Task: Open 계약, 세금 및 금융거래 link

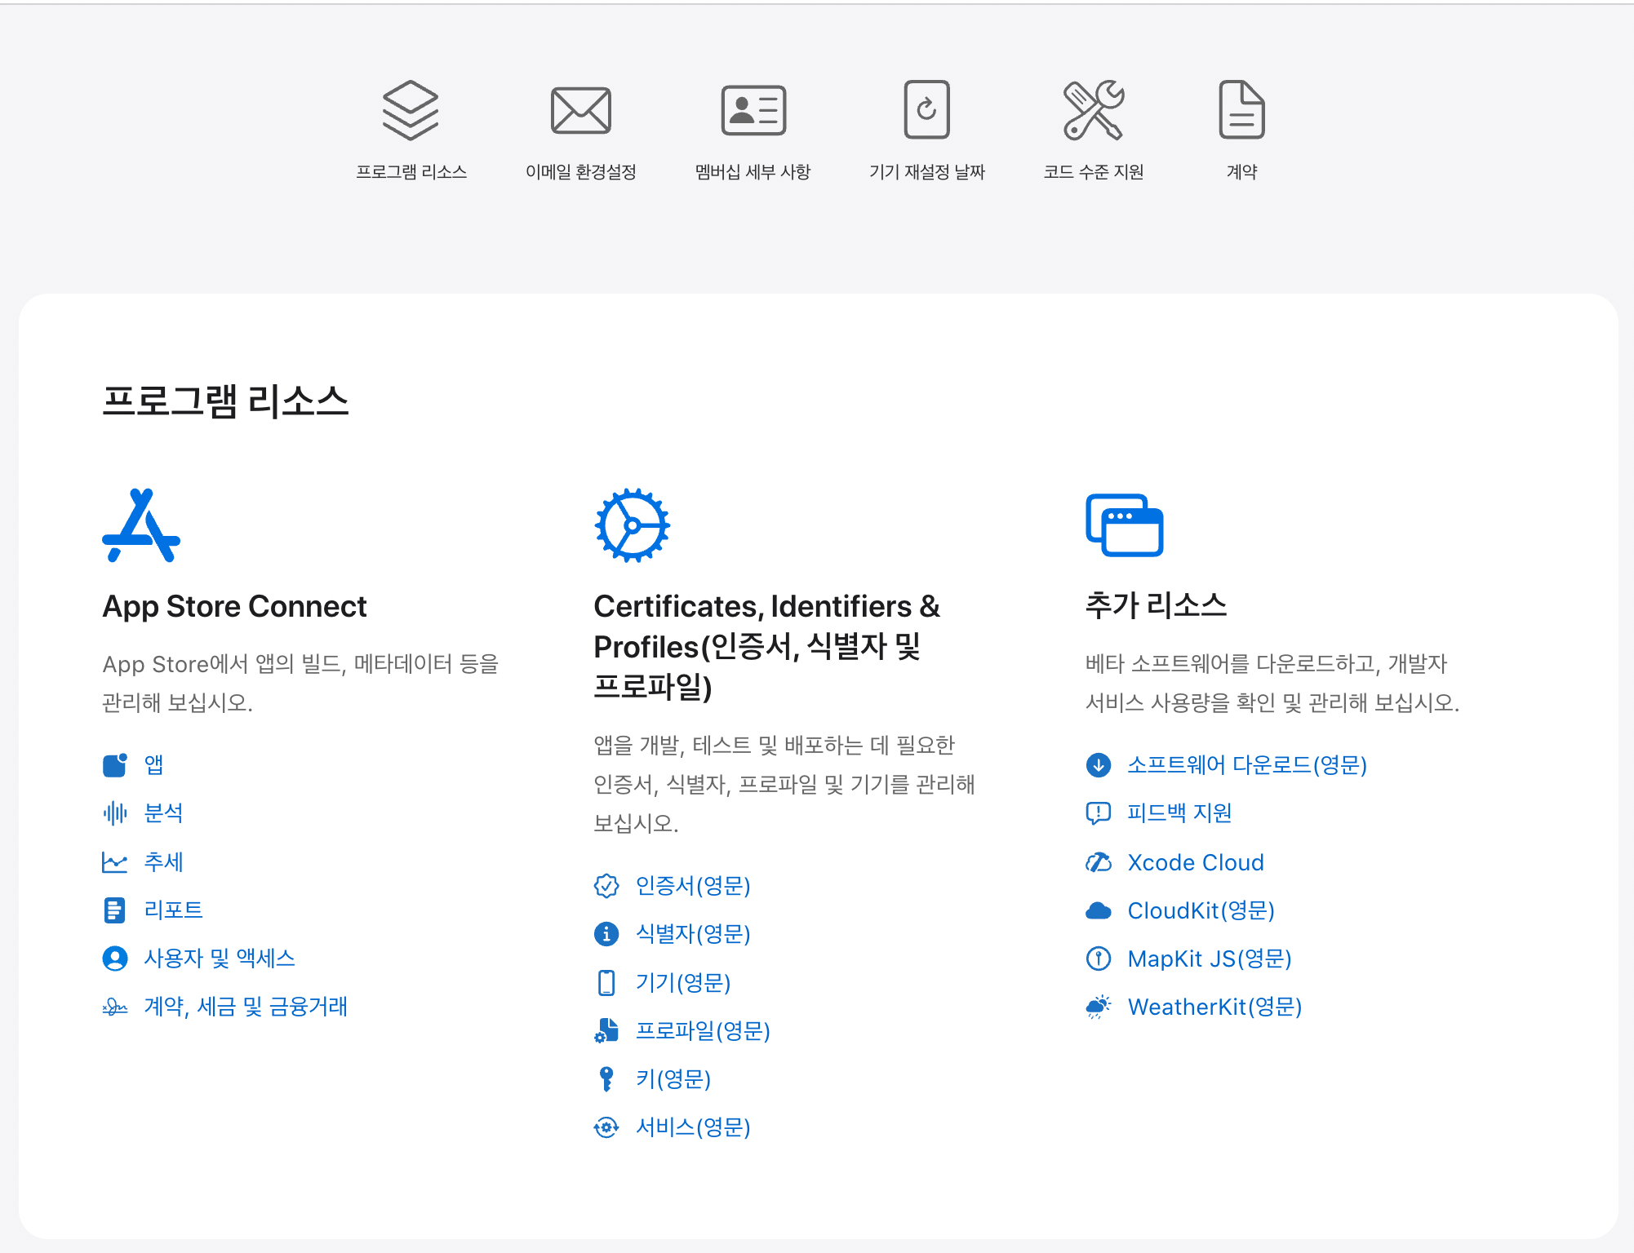Action: 245,1007
